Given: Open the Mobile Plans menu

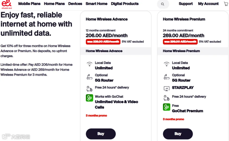Looking at the screenshot, I should [x=29, y=4].
